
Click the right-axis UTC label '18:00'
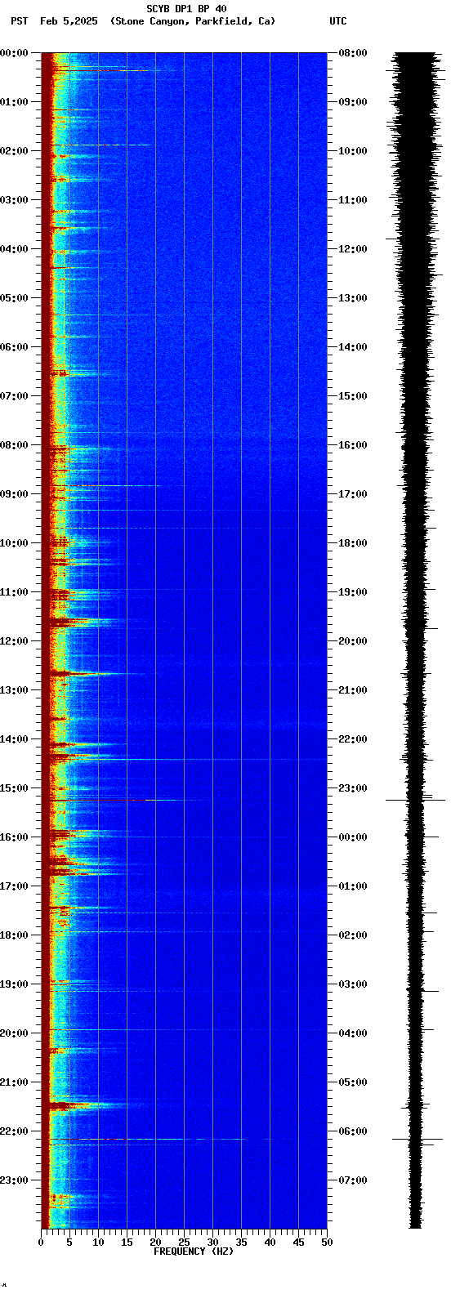pos(353,543)
